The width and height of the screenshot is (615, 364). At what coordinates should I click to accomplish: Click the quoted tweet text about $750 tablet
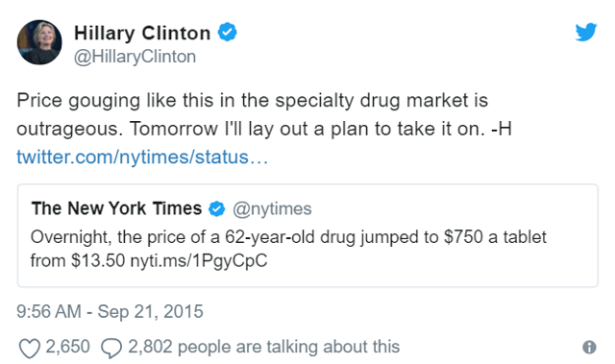click(288, 249)
